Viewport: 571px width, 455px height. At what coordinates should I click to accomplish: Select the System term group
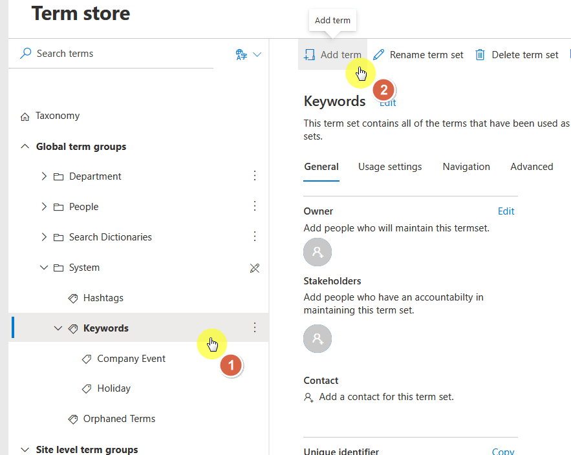[x=84, y=268]
